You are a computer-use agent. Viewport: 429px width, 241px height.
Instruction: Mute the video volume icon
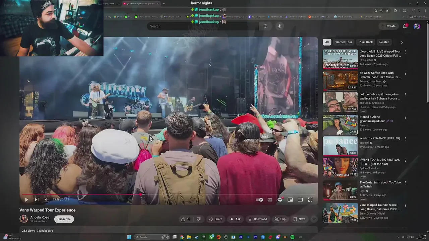coord(46,199)
